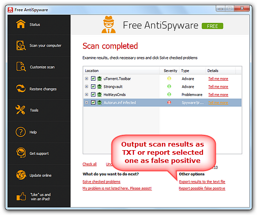The height and width of the screenshot is (215, 257).
Task: Sort results by Location column header
Action: click(121, 70)
